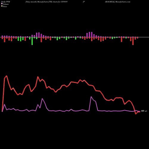Click the magenta Volume legend swatch

click(2, 4)
